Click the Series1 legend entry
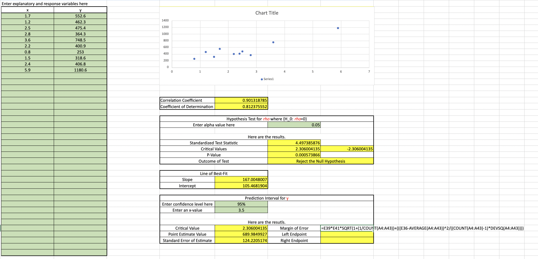The width and height of the screenshot is (538, 259). (267, 79)
